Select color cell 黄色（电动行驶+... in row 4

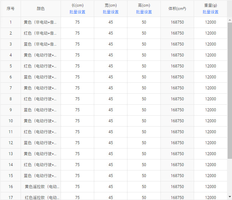click(x=40, y=55)
